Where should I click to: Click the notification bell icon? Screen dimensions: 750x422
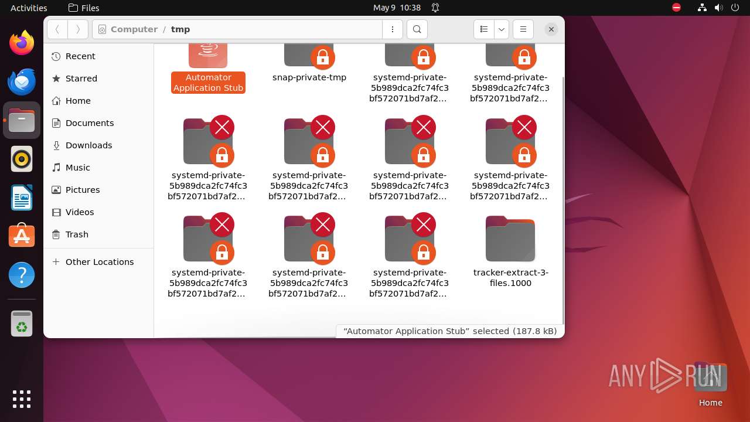tap(435, 8)
